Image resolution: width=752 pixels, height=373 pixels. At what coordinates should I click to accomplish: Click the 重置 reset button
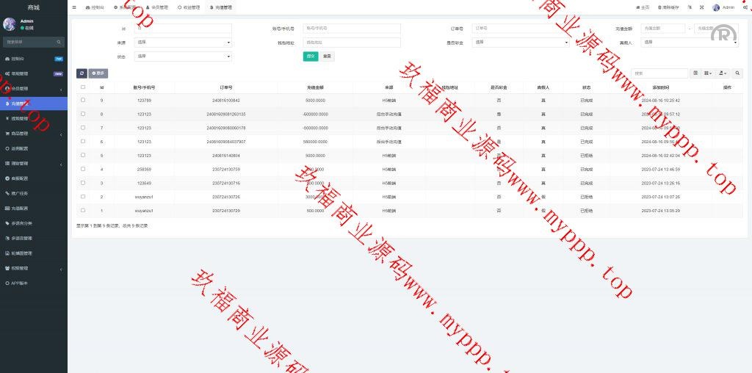[x=328, y=56]
